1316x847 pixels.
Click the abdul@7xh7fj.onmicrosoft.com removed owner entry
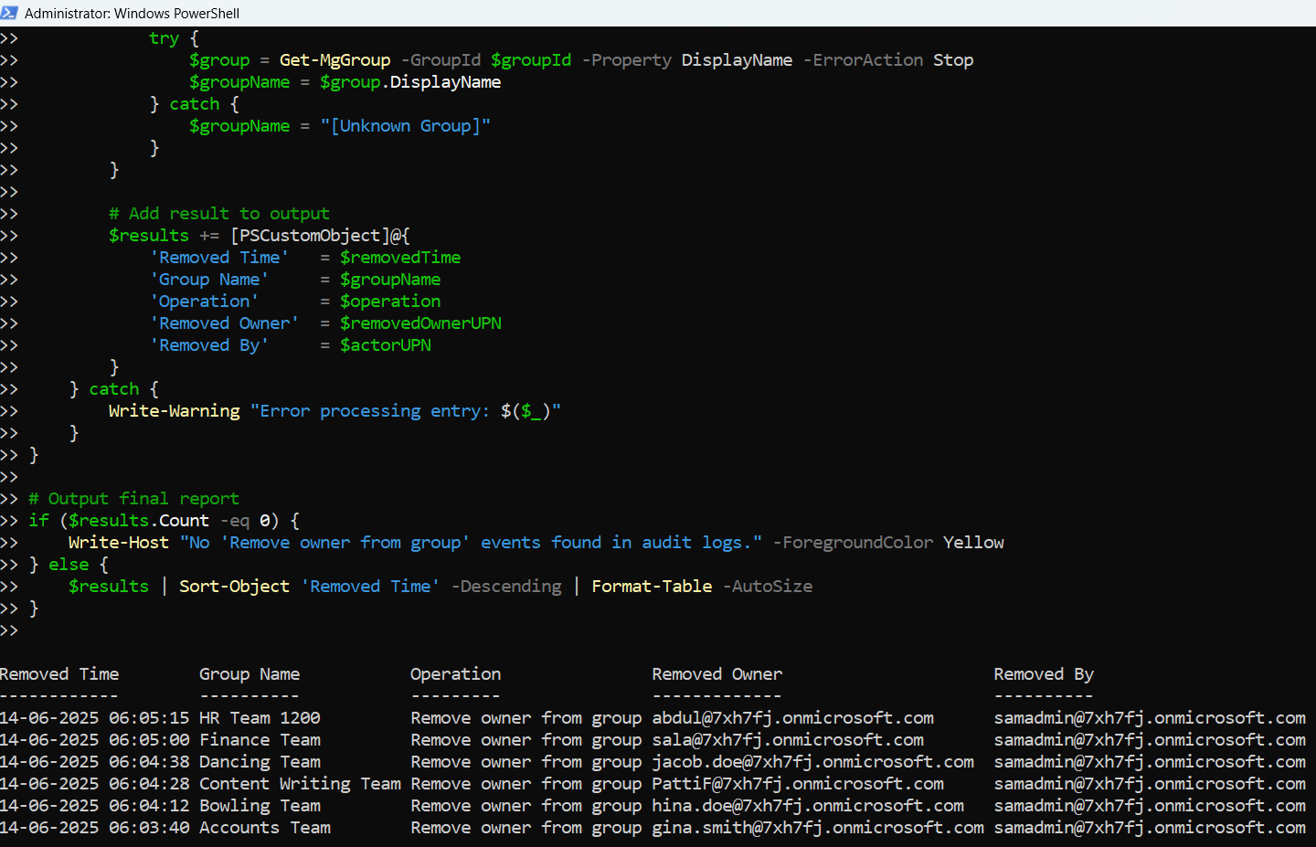[x=792, y=718]
